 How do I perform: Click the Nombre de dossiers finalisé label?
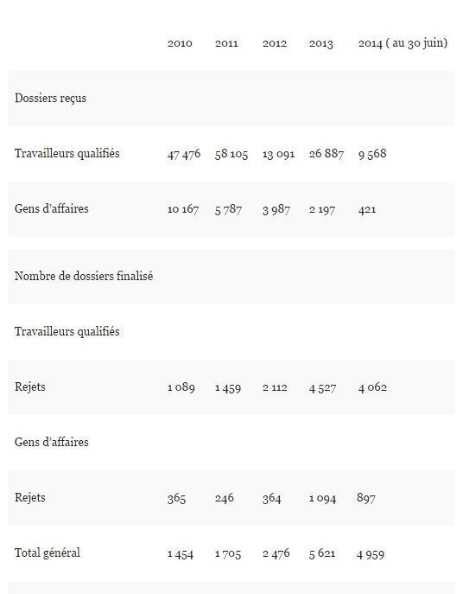(x=84, y=276)
